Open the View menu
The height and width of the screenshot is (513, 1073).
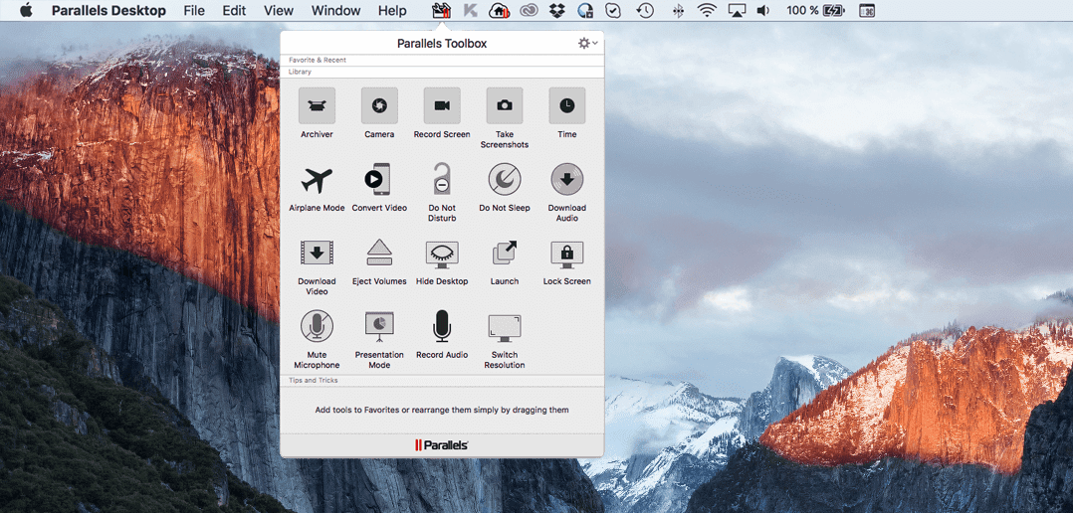pyautogui.click(x=279, y=10)
